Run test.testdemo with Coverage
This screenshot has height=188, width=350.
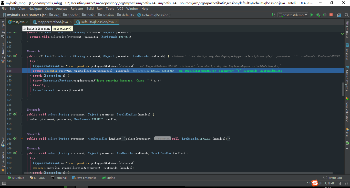click(324, 15)
